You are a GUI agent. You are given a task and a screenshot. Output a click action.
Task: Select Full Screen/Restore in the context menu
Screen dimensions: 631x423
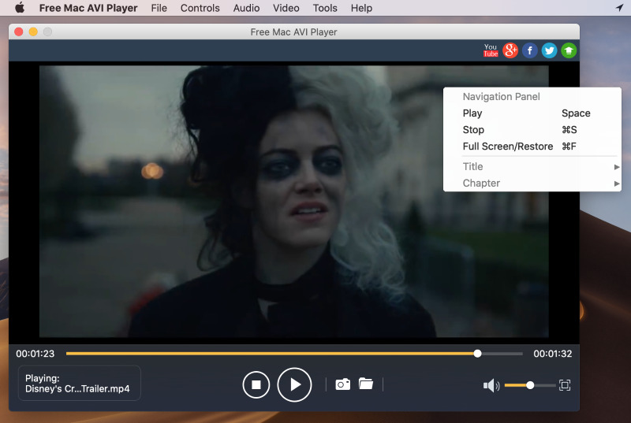(532, 147)
